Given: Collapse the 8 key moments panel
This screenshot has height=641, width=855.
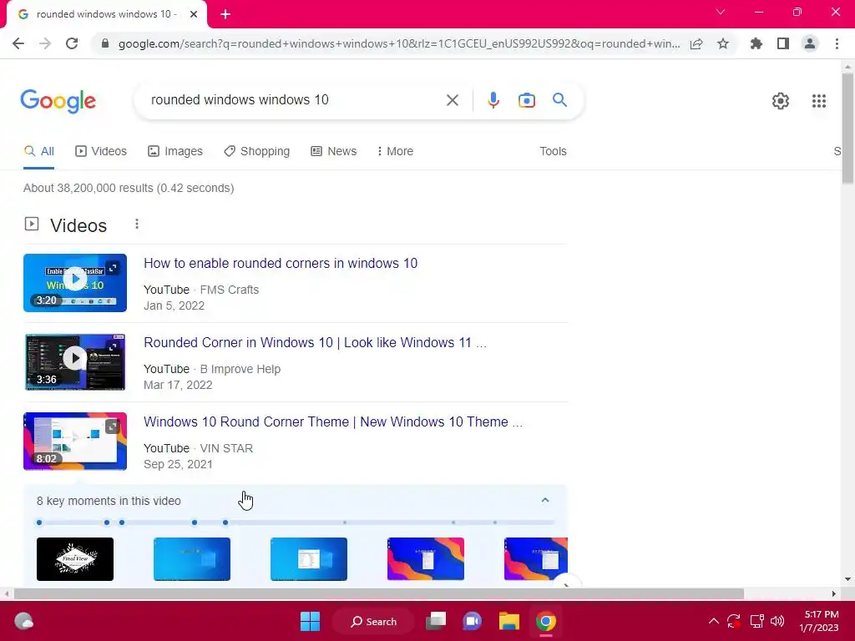Looking at the screenshot, I should (x=544, y=501).
